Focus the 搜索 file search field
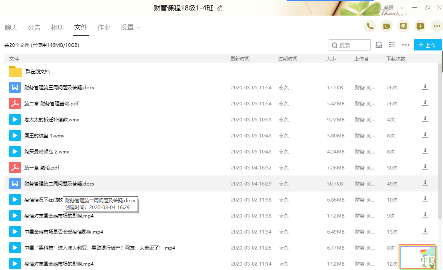The width and height of the screenshot is (443, 270). click(349, 45)
